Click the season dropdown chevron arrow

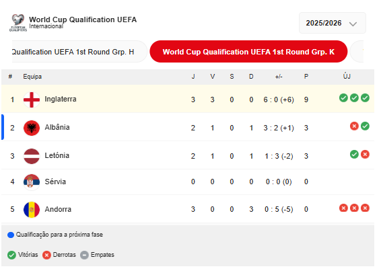click(353, 24)
